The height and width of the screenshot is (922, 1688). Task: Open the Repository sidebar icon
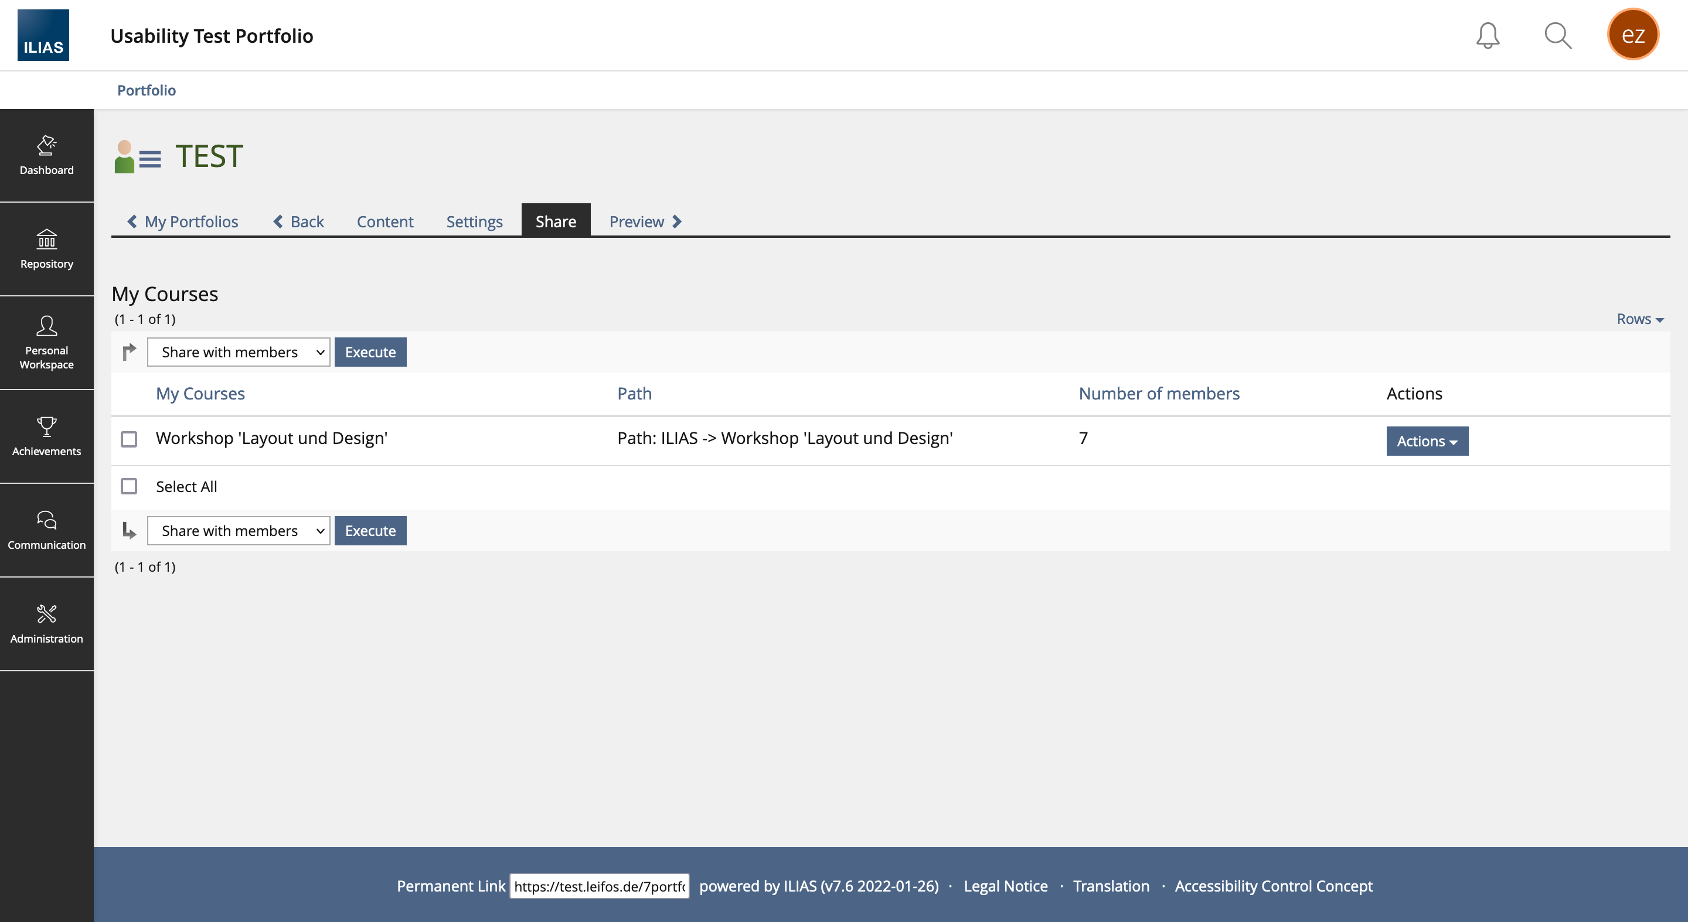pos(46,249)
